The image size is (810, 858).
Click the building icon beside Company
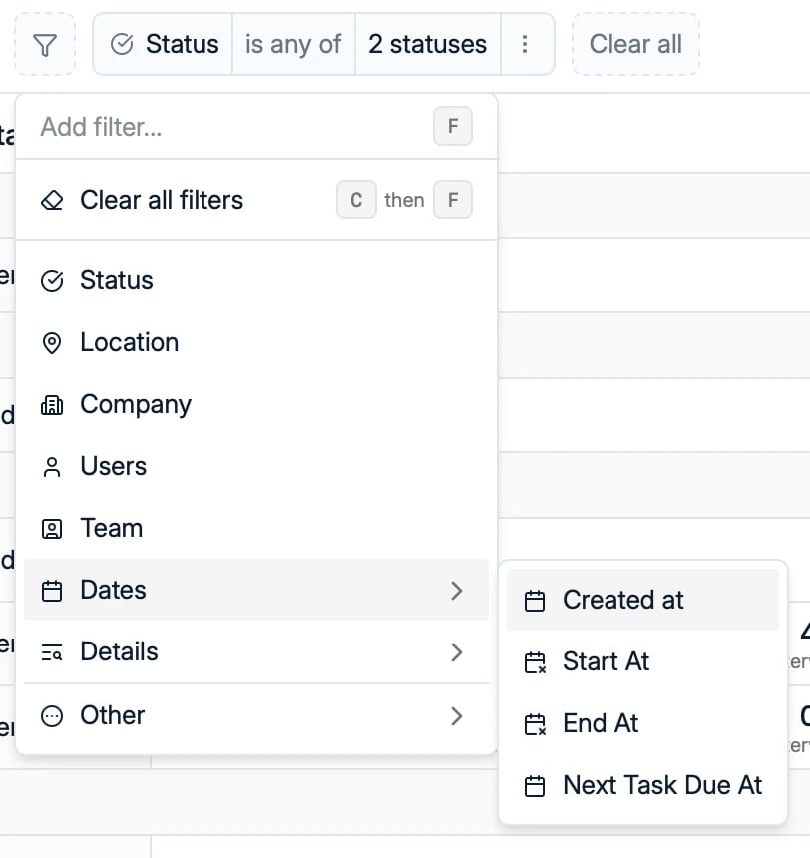[52, 405]
